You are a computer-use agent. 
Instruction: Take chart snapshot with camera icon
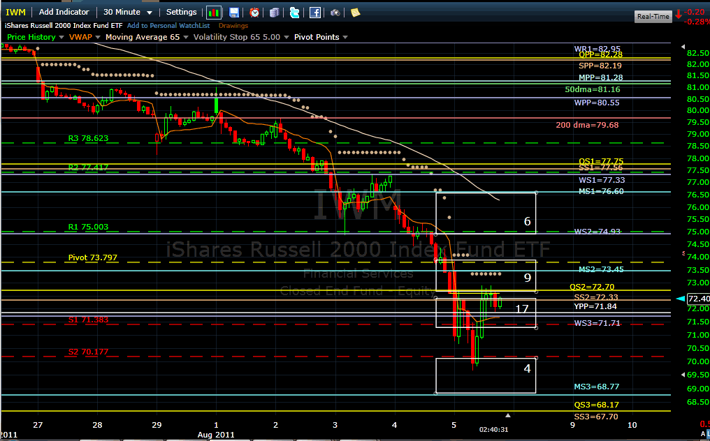(x=335, y=13)
